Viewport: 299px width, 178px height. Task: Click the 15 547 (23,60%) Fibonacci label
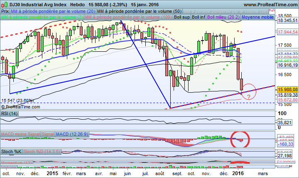point(17,101)
